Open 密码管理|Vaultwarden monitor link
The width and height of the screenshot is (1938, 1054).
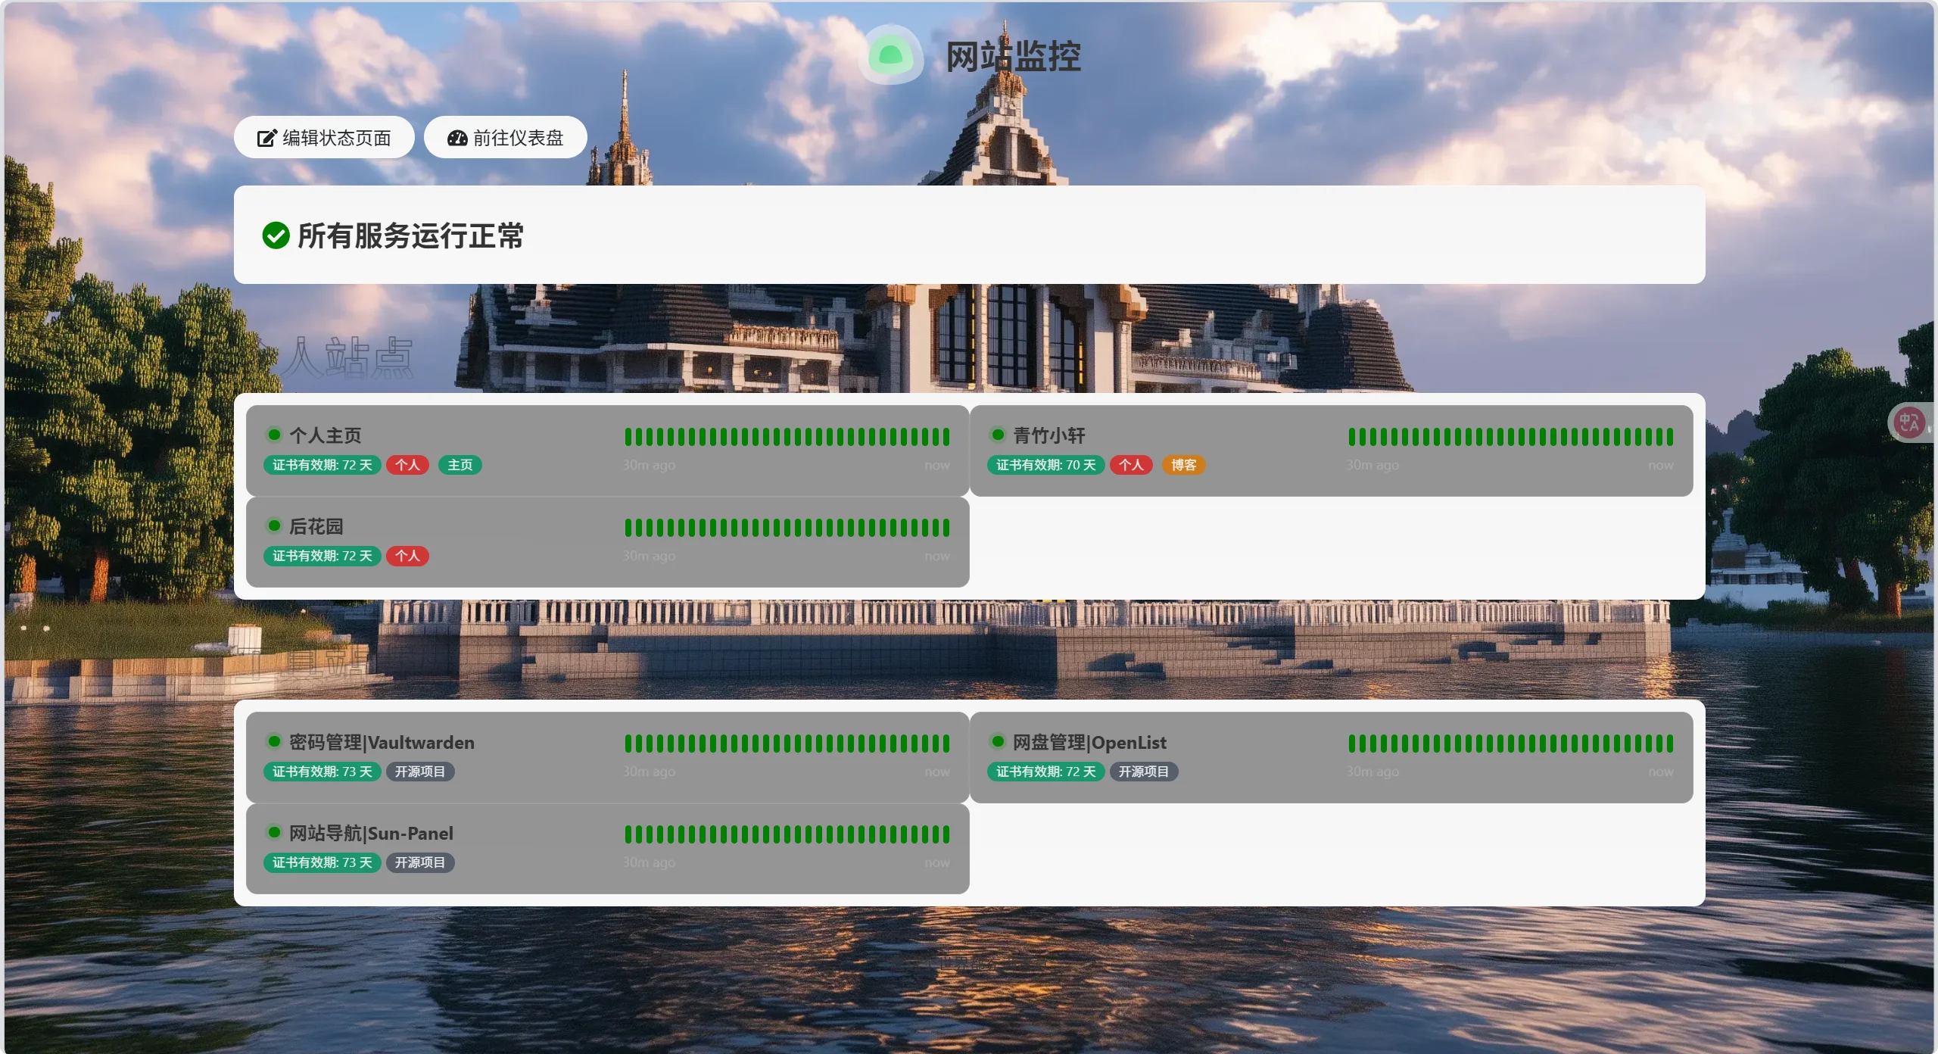click(x=382, y=742)
